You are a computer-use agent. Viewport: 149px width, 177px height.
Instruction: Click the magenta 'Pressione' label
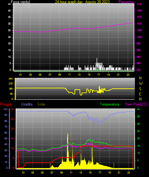click(x=126, y=2)
